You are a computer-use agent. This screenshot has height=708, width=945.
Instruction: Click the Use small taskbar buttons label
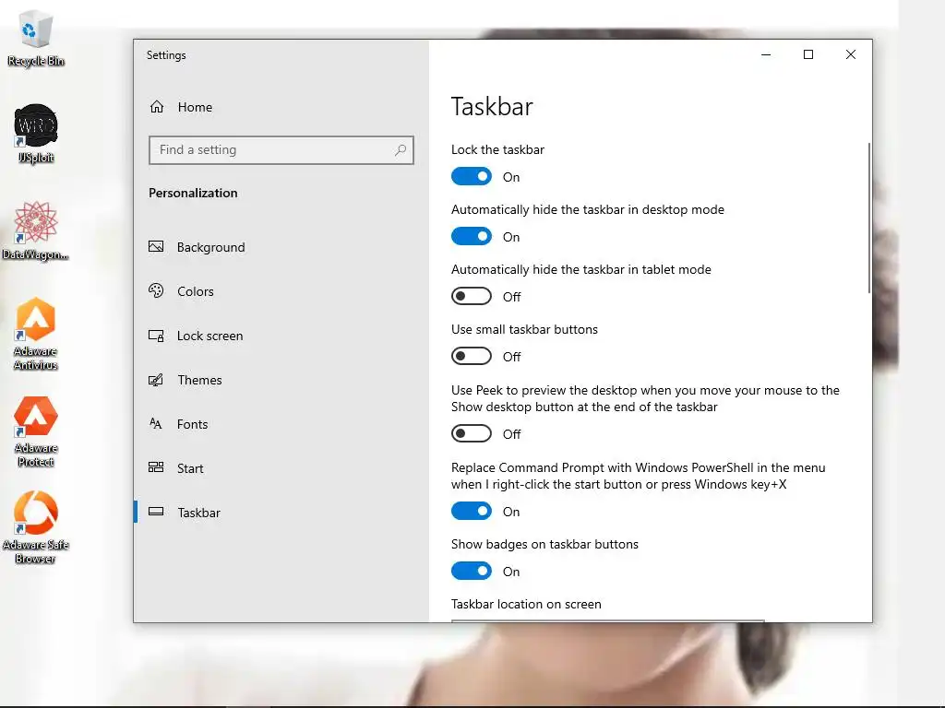pos(524,329)
